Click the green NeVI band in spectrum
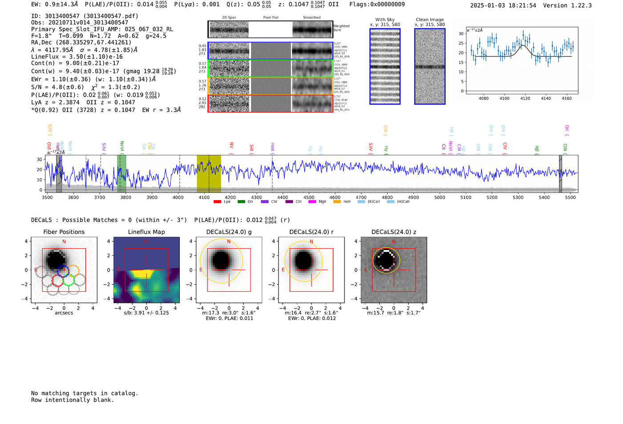This screenshot has height=424, width=623. [x=121, y=174]
